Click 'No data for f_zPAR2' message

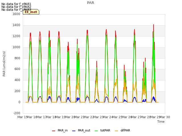16,7
